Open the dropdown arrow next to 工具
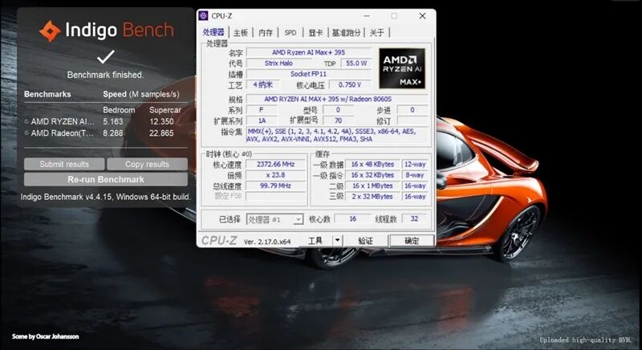The height and width of the screenshot is (350, 642). (x=337, y=241)
